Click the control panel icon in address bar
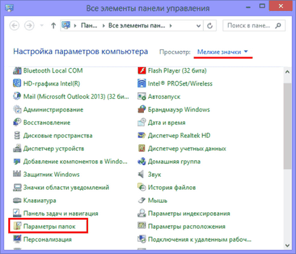This screenshot has width=296, height=254. (66, 25)
